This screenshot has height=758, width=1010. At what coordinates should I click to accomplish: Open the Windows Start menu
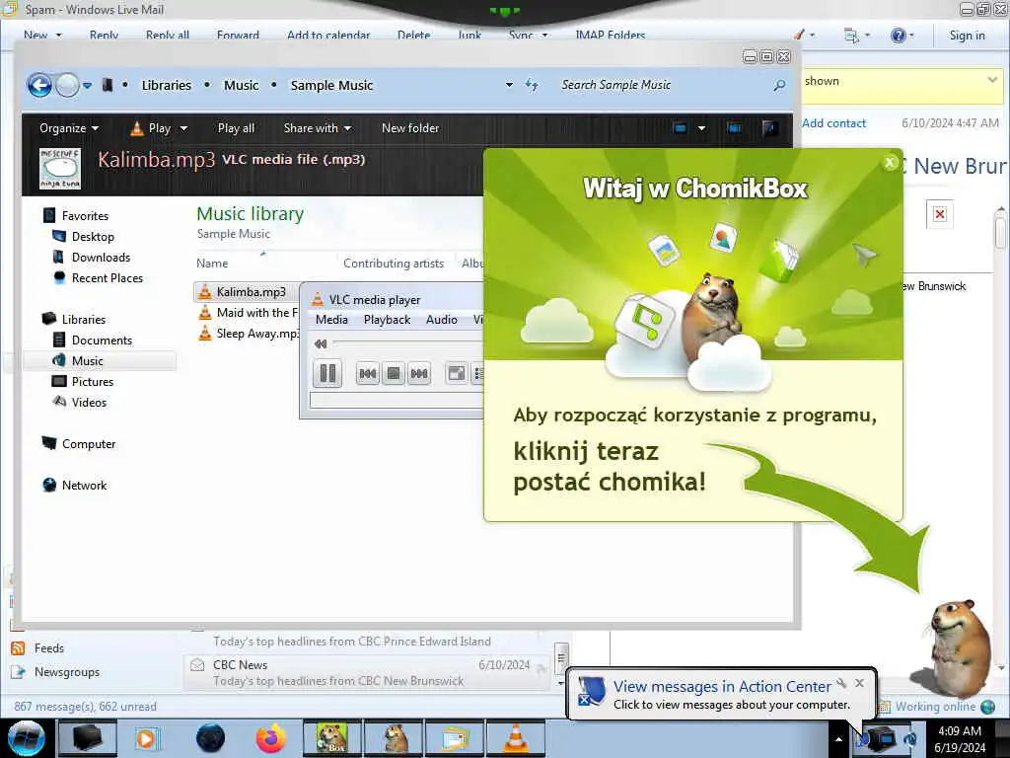coord(27,738)
